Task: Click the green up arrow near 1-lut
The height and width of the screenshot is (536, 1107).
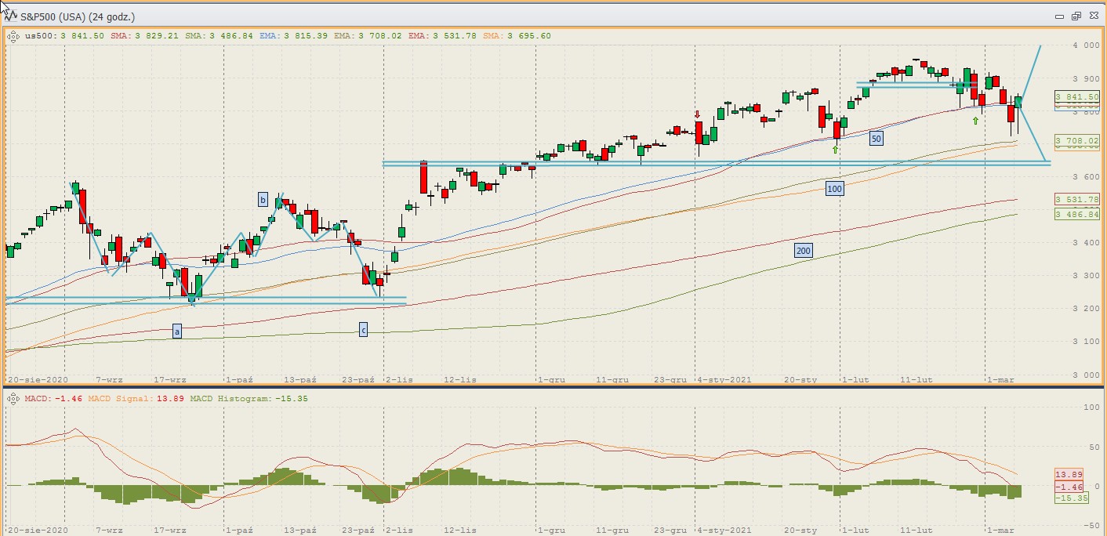Action: click(835, 150)
